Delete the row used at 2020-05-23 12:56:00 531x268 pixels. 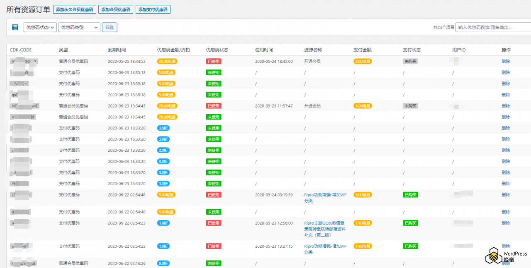tap(506, 223)
